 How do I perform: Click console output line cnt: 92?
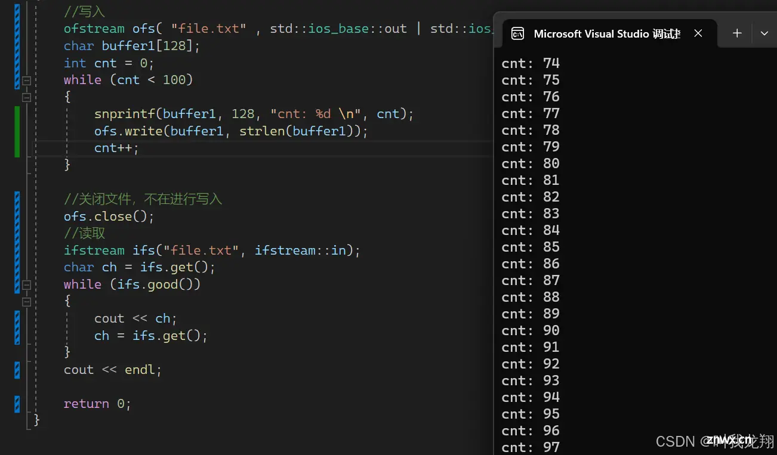[531, 364]
